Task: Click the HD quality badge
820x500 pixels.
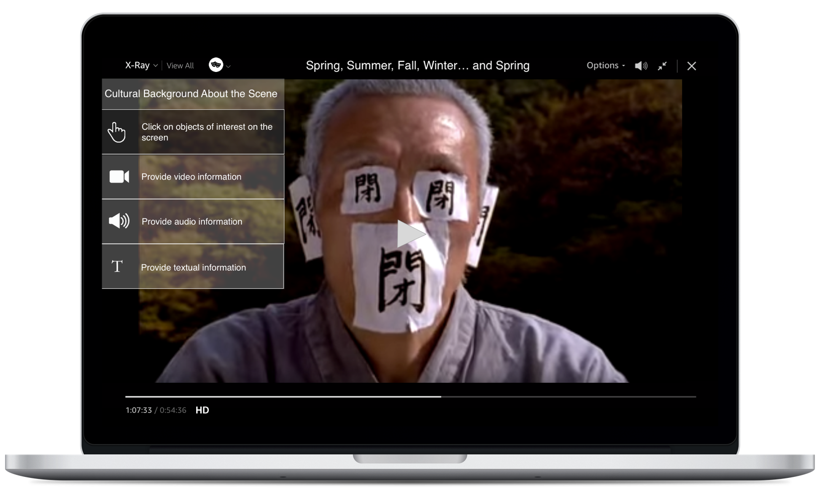Action: click(202, 410)
